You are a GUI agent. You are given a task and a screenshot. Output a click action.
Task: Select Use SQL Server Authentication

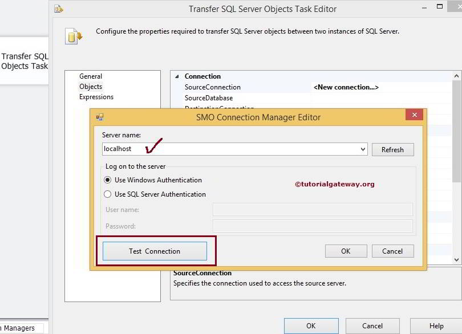coord(108,194)
